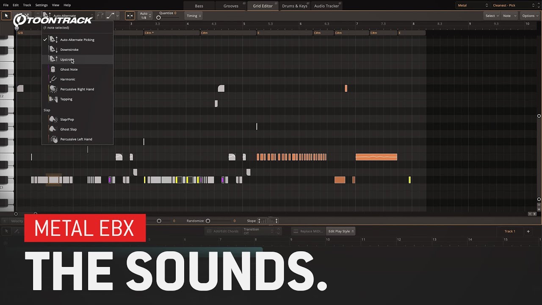Viewport: 542px width, 305px height.
Task: Switch to the Audio Tracker tab
Action: click(x=326, y=6)
